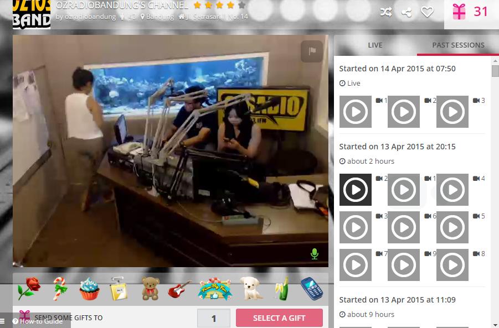Pick the blue mobile phone gift

312,289
